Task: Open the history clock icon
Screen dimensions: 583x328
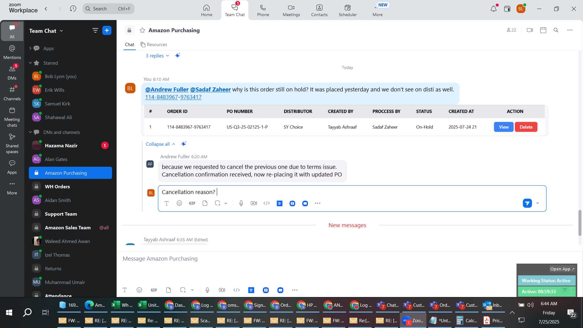Action: click(x=73, y=9)
